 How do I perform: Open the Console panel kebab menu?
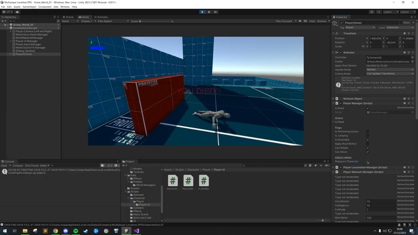tap(118, 161)
